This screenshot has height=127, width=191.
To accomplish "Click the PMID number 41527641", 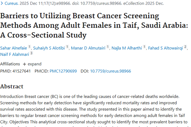I will [21, 71].
